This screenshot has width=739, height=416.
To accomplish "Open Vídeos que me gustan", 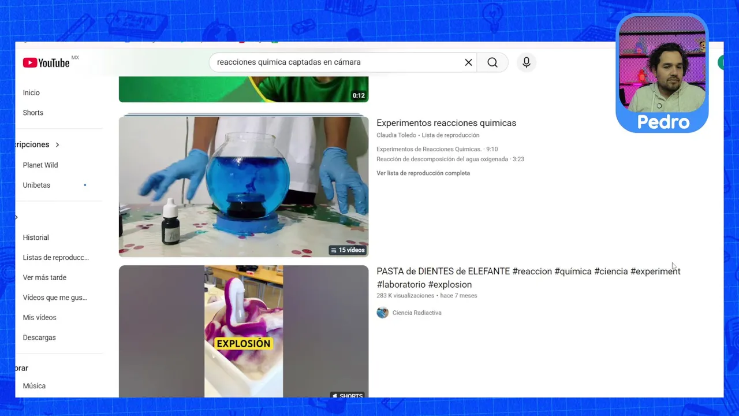I will coord(55,298).
